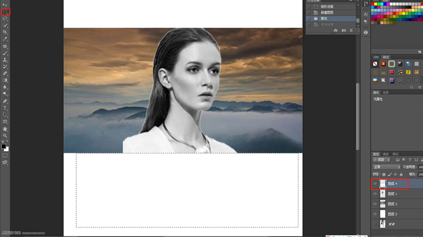Select the Horizontal Type tool
This screenshot has height=237, width=423.
point(5,108)
